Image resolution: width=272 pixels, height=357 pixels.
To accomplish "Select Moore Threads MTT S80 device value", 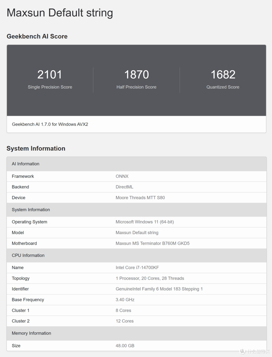I will [140, 198].
